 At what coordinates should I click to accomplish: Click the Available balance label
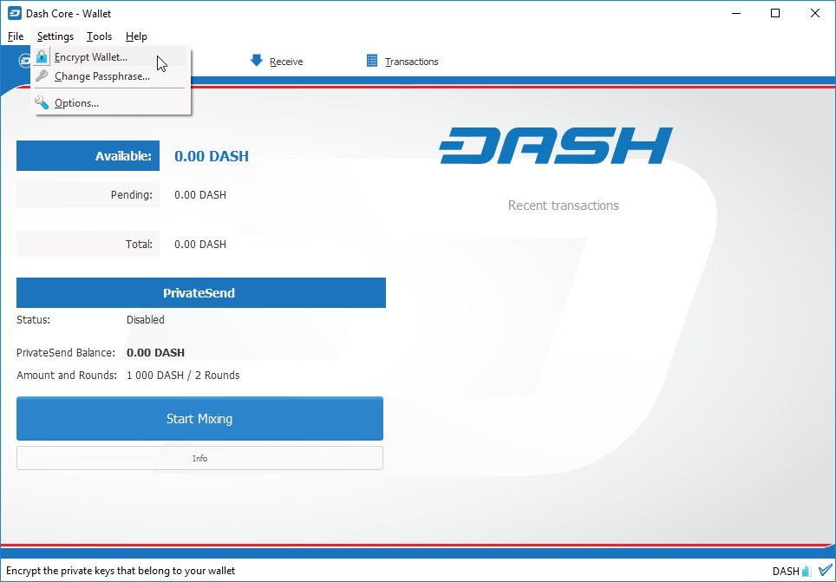[88, 156]
